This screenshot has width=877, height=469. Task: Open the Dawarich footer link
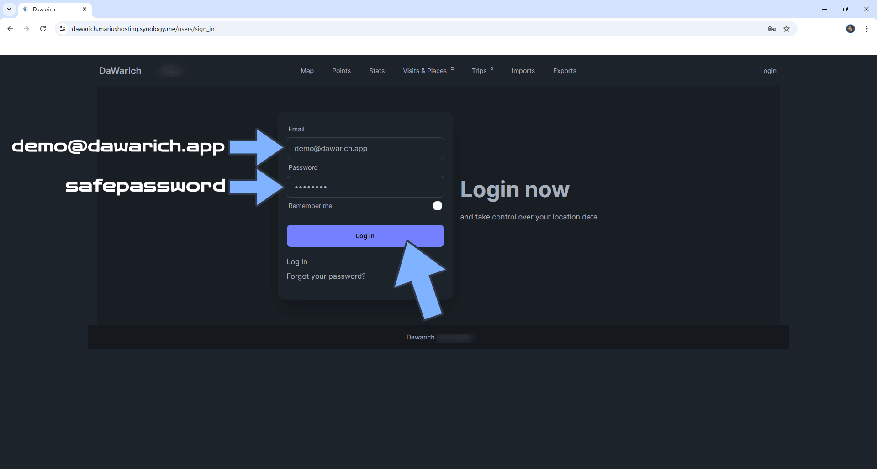(420, 337)
